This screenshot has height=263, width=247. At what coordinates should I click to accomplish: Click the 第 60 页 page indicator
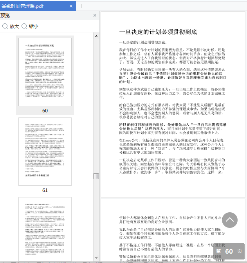pos(229,251)
